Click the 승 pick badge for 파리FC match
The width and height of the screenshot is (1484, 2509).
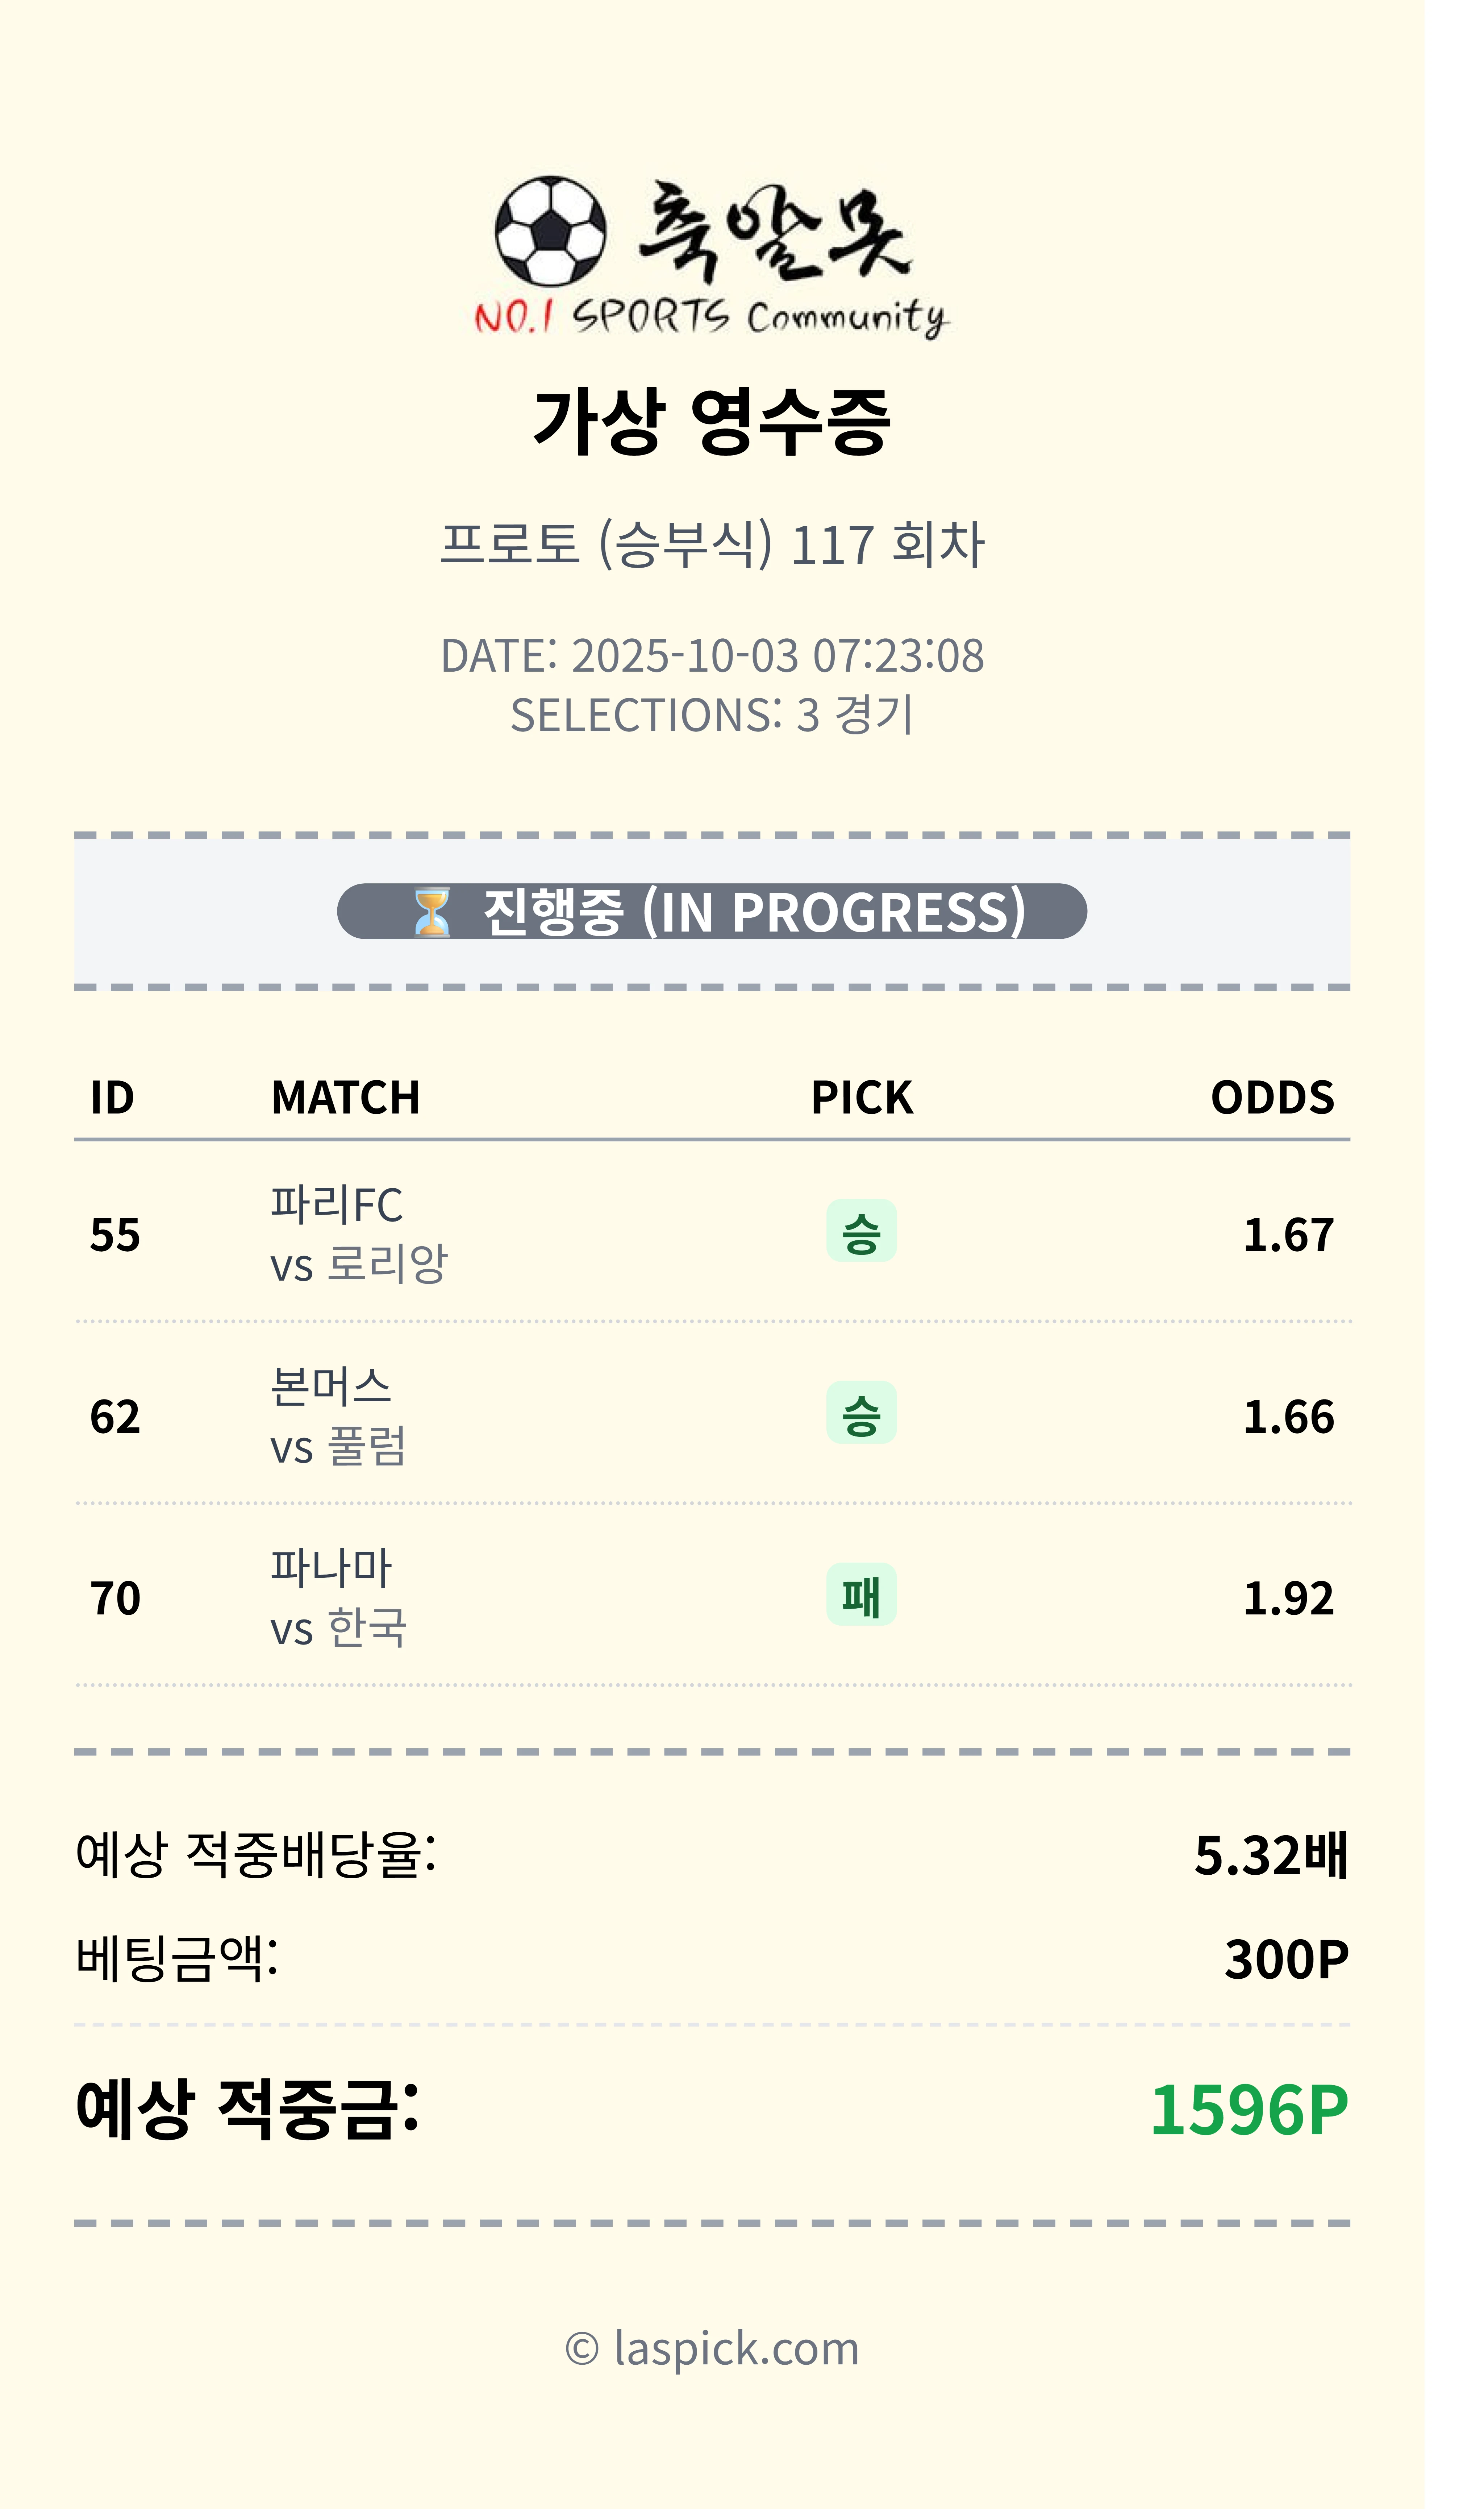pos(861,1232)
